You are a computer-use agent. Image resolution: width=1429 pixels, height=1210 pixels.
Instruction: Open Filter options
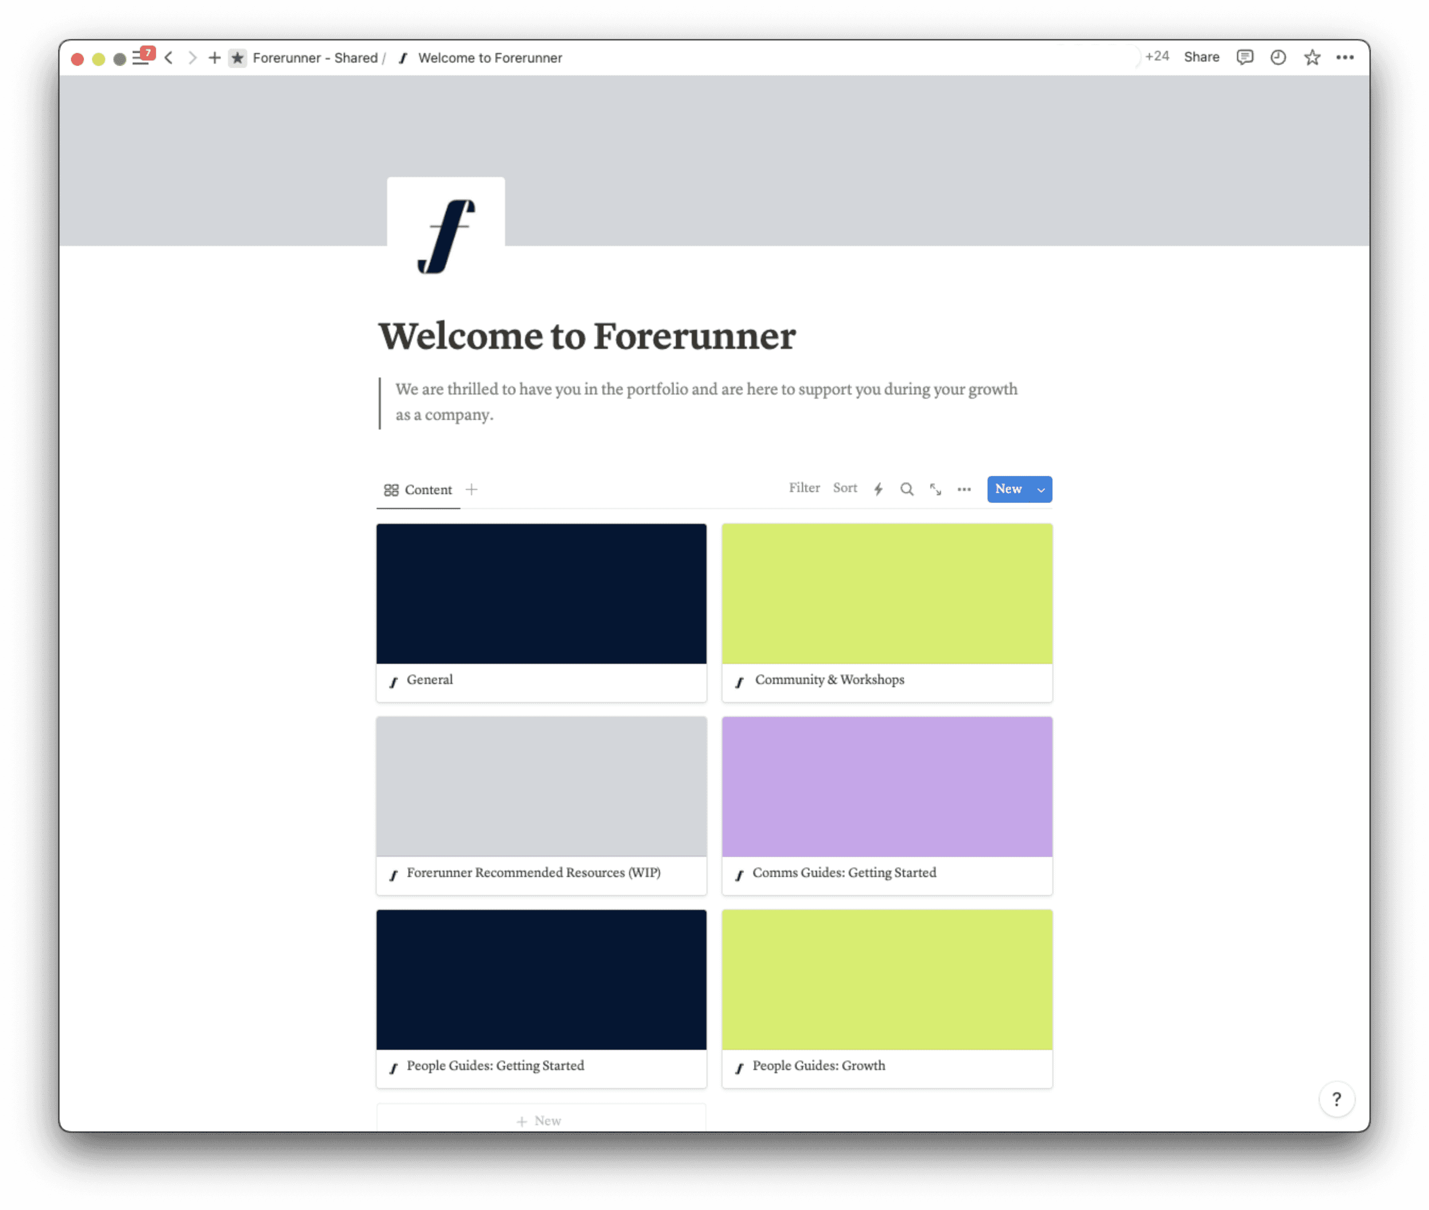coord(804,488)
